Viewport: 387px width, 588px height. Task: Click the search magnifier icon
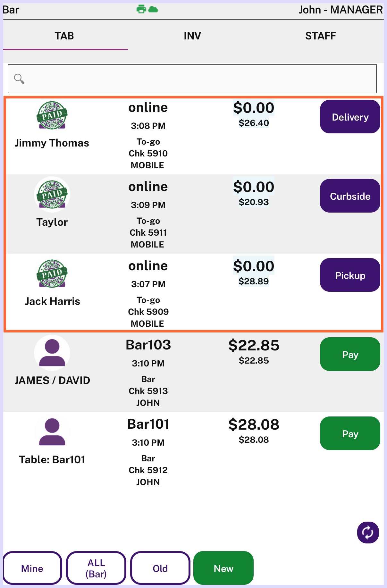click(19, 79)
